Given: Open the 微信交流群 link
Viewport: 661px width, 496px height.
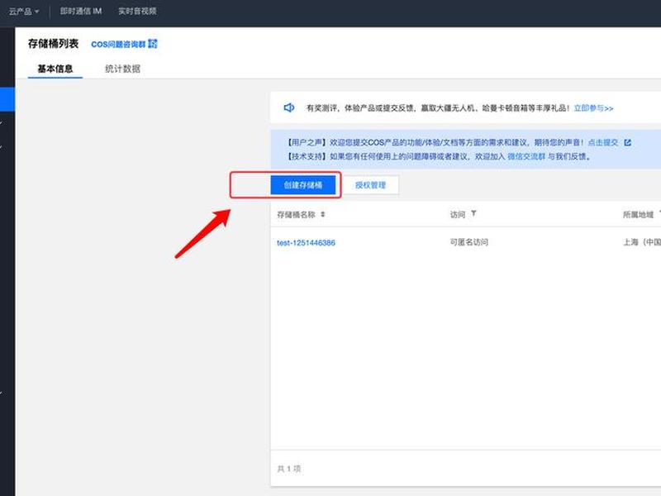Looking at the screenshot, I should coord(526,156).
